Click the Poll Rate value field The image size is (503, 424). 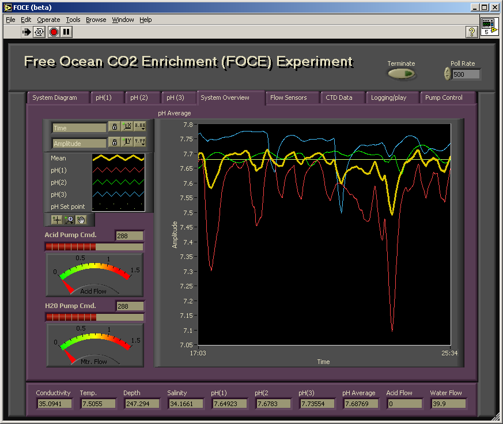466,74
